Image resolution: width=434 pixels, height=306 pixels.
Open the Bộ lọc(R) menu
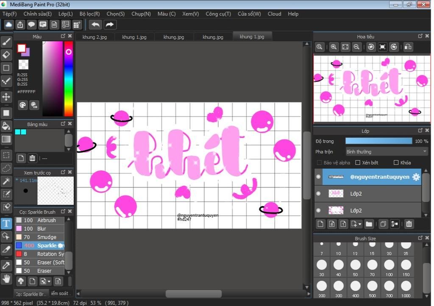click(x=89, y=14)
